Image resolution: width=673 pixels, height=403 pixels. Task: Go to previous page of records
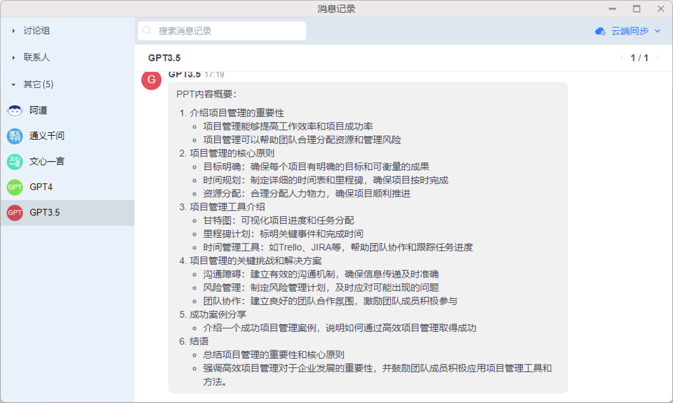622,58
